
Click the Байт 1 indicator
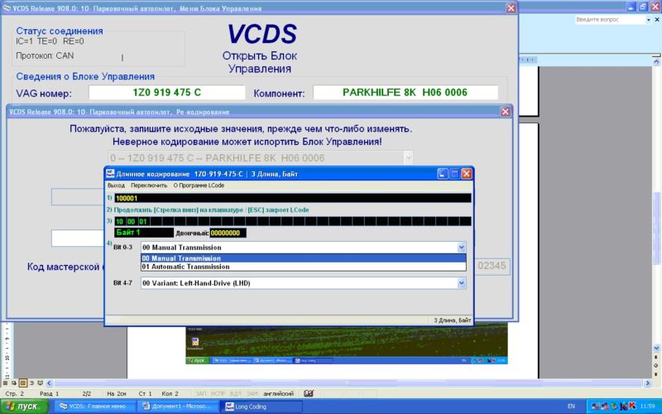coord(143,233)
